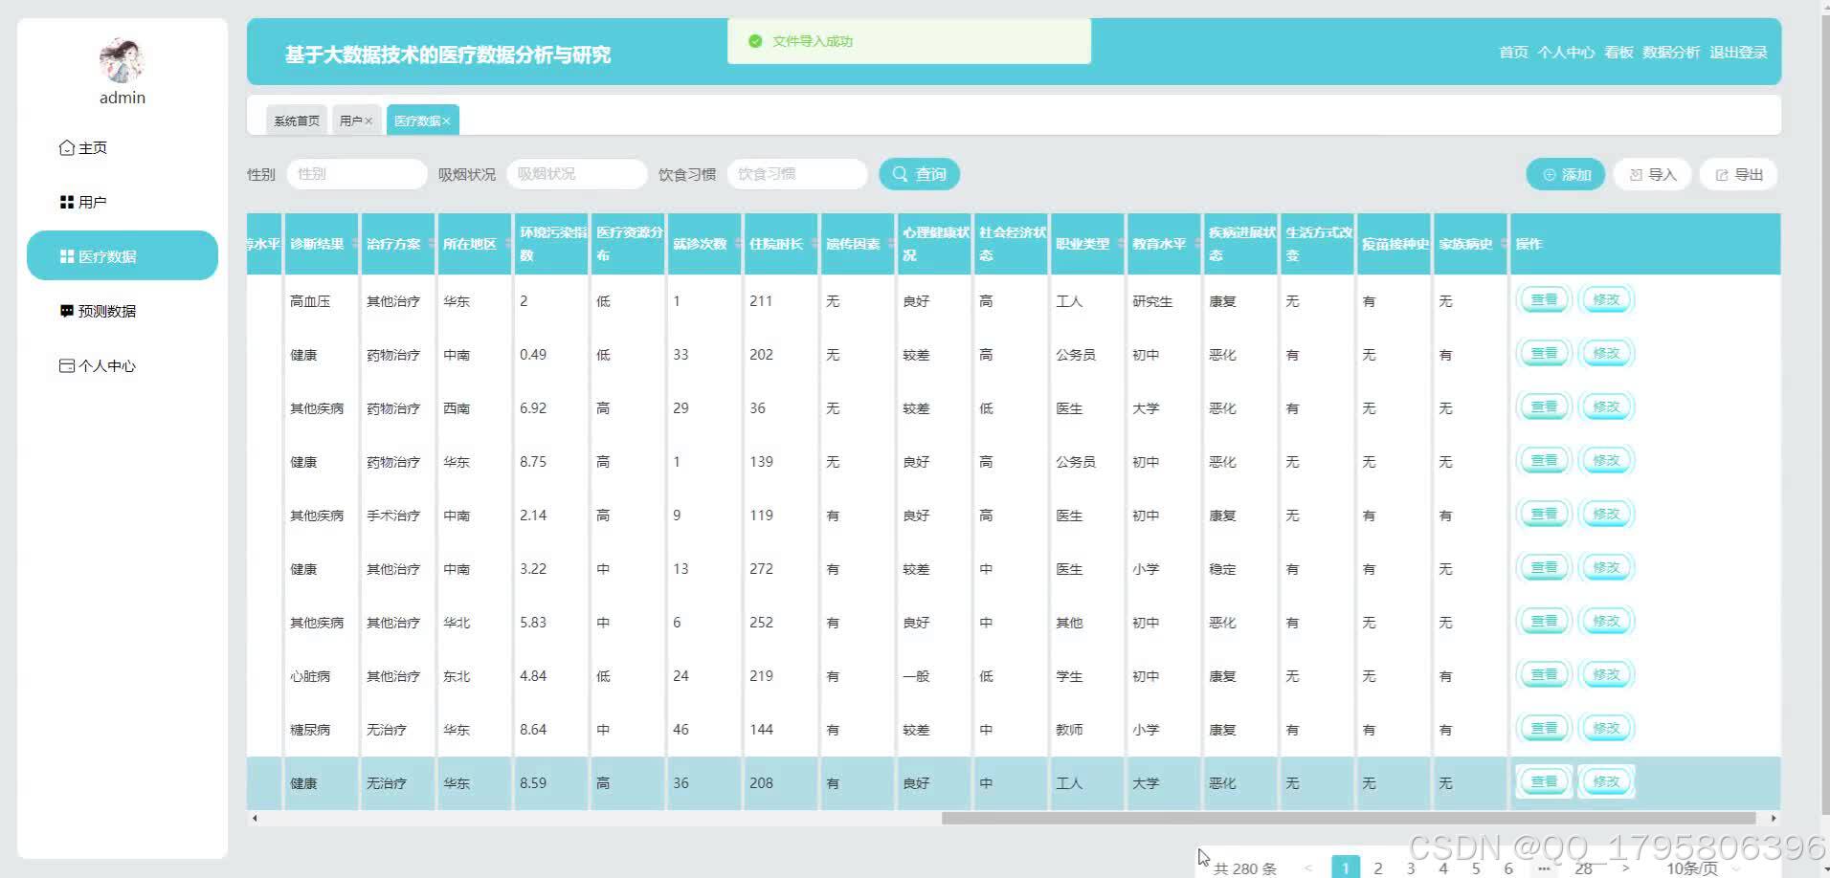1830x878 pixels.
Task: Click the scrollbar left arrow
Action: coord(254,818)
